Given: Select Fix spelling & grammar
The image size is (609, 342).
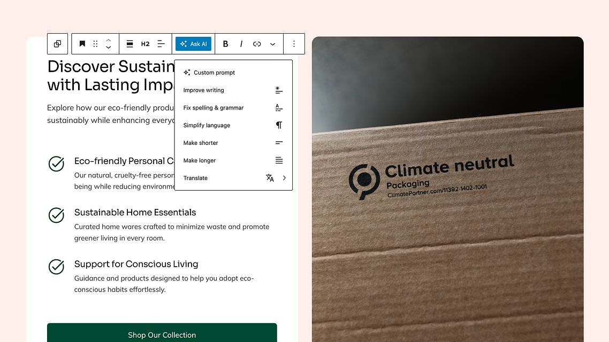Looking at the screenshot, I should point(214,108).
